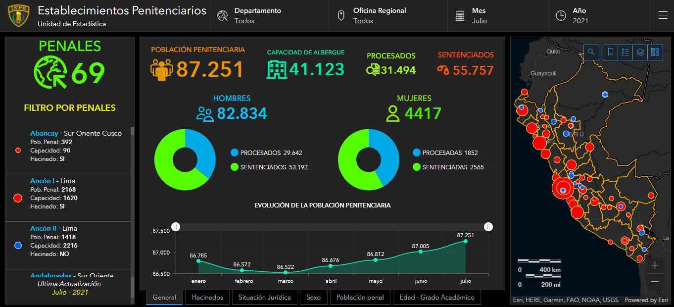674x307 pixels.
Task: Click the INPE logo badge
Action: coord(19,16)
